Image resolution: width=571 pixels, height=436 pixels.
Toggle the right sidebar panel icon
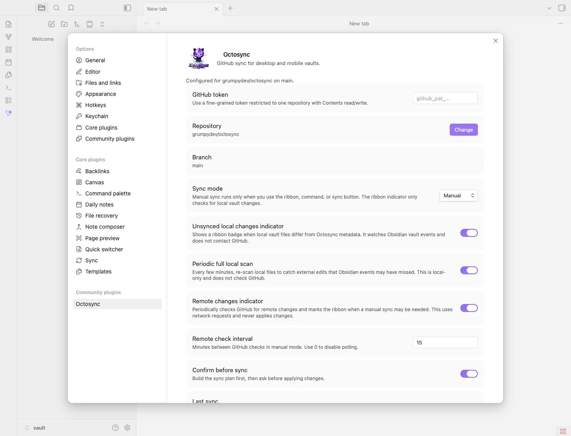[x=562, y=8]
